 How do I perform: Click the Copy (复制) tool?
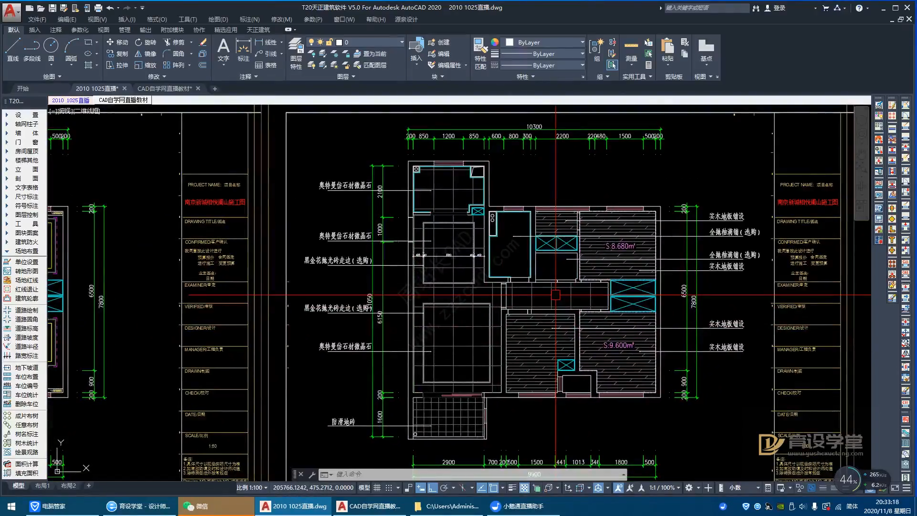tap(117, 54)
